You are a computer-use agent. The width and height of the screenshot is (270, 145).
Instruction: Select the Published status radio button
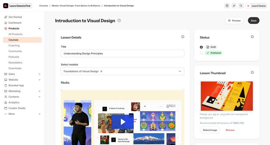201,53
